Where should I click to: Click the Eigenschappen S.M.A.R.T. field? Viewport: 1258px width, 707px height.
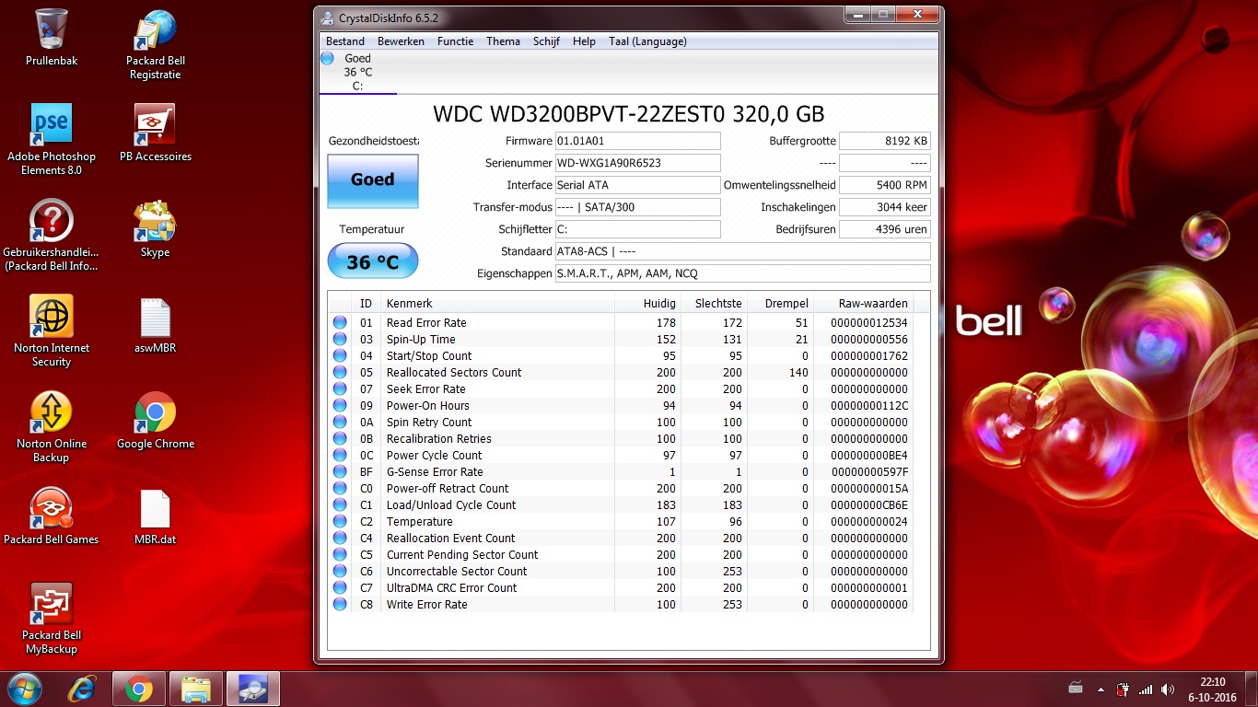(x=742, y=273)
